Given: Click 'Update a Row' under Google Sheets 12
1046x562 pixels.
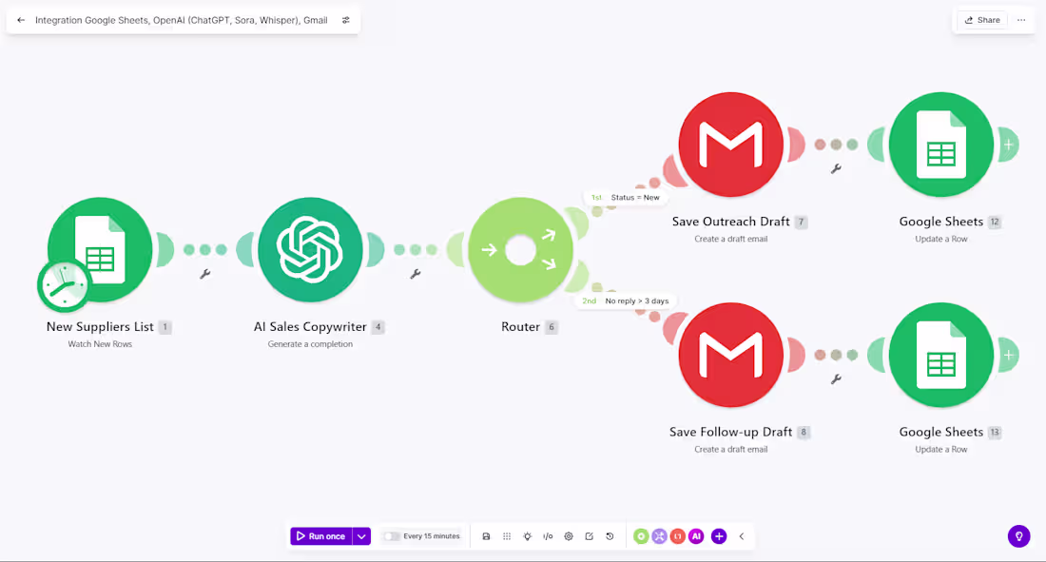Looking at the screenshot, I should pos(940,239).
